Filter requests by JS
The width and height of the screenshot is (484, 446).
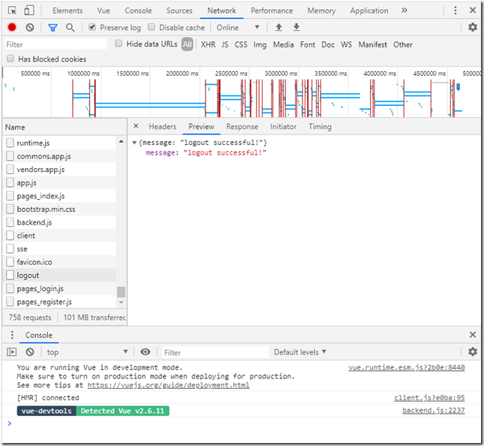click(224, 44)
